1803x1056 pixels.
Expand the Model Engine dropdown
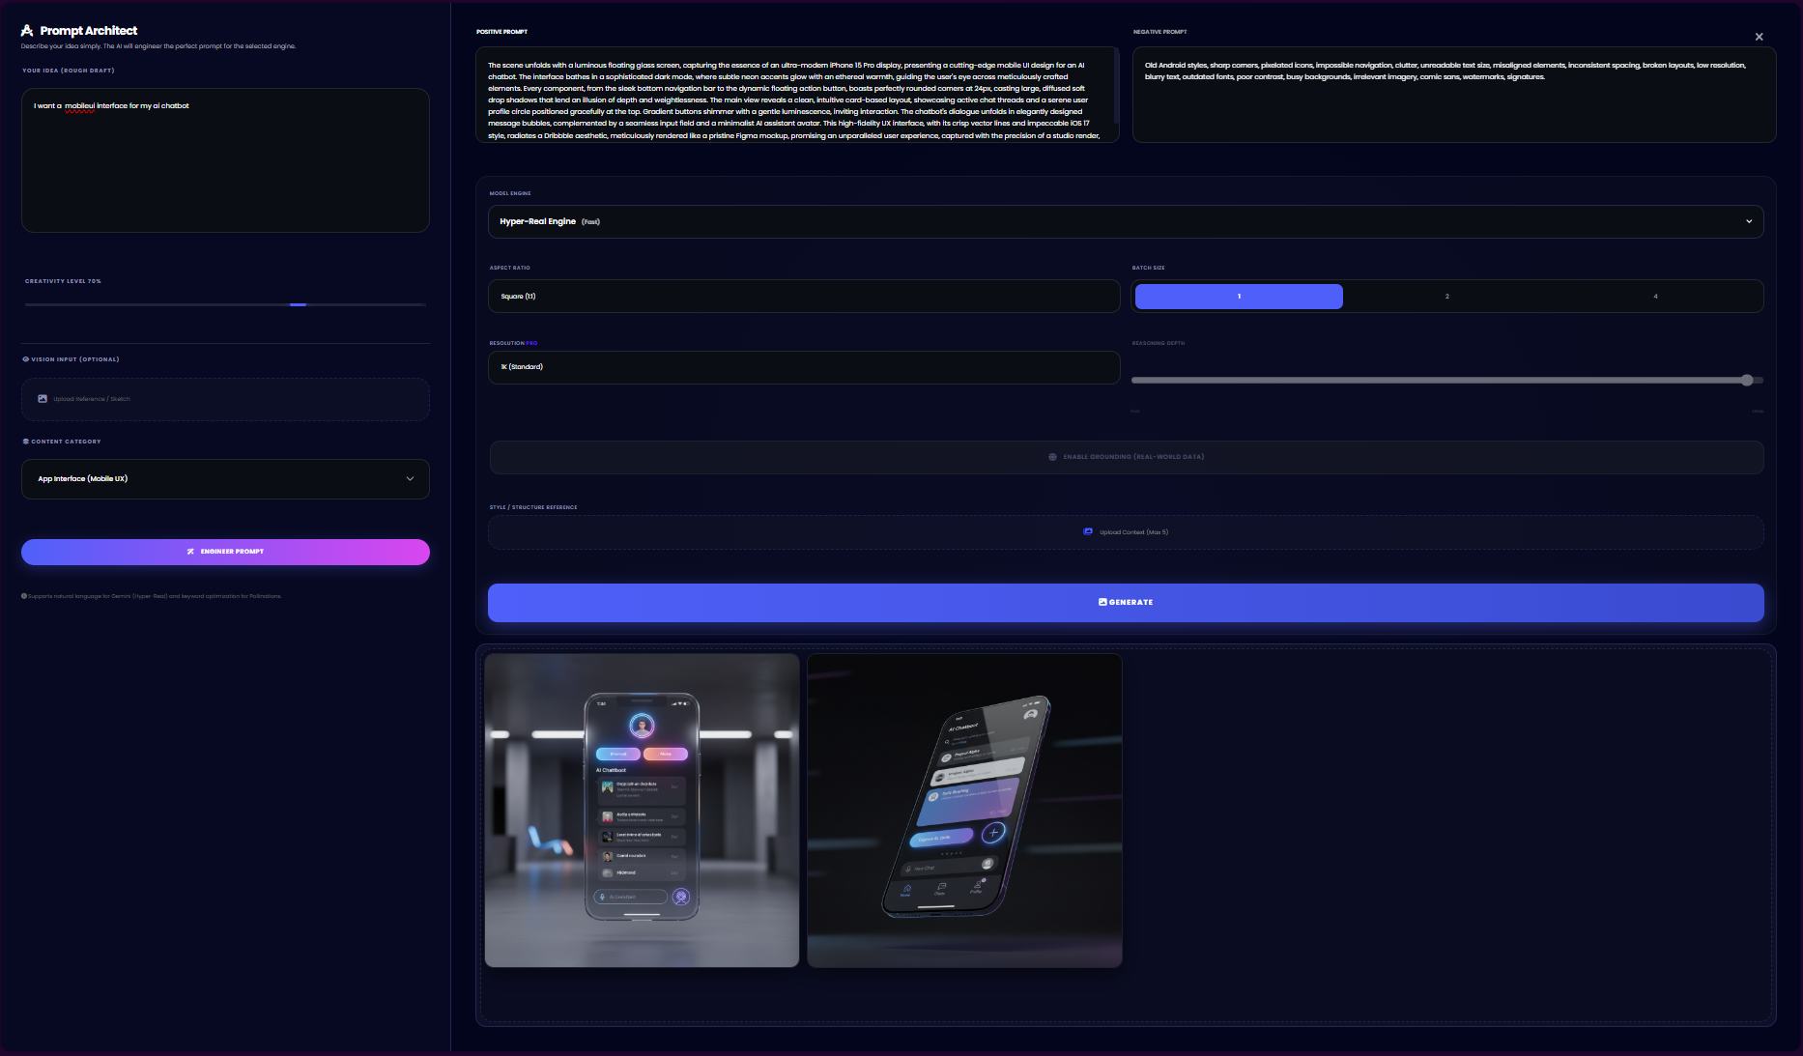coord(1125,222)
